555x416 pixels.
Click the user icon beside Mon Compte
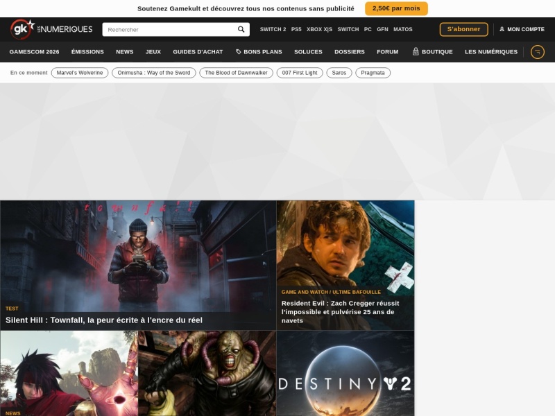point(502,29)
